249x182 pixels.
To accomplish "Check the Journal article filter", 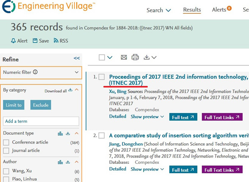I will tap(6, 150).
